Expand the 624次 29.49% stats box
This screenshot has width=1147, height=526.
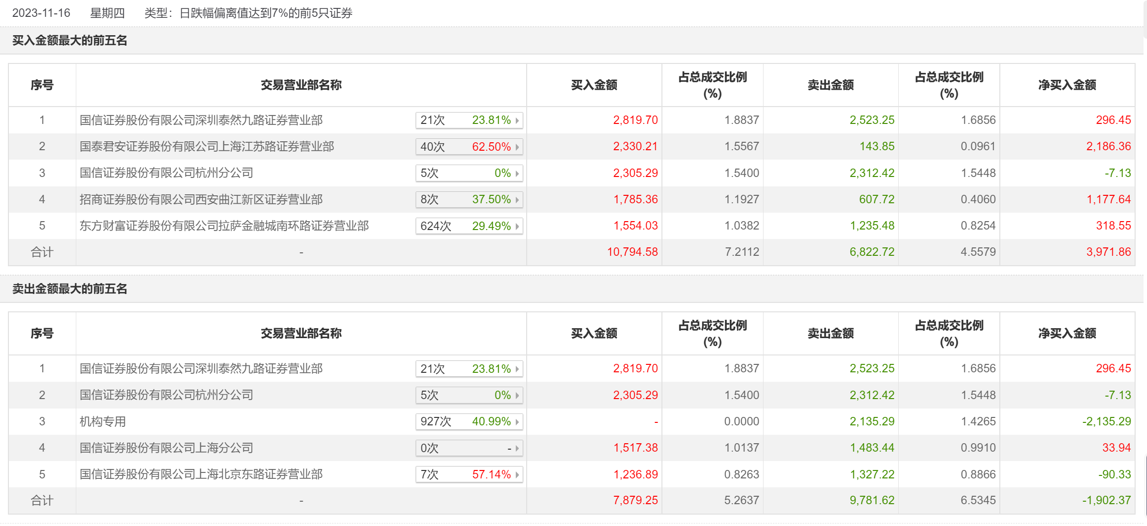tap(469, 226)
